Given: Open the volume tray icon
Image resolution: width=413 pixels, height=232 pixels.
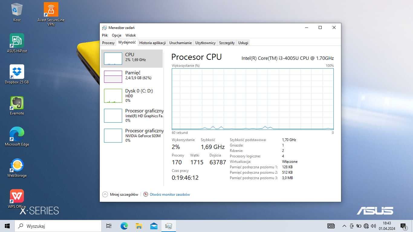Looking at the screenshot, I should coord(373,226).
